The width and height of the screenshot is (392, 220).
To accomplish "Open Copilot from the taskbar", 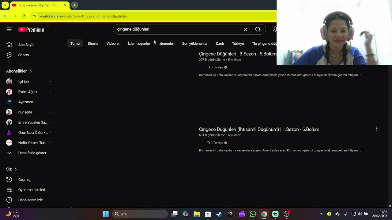I will [x=185, y=214].
